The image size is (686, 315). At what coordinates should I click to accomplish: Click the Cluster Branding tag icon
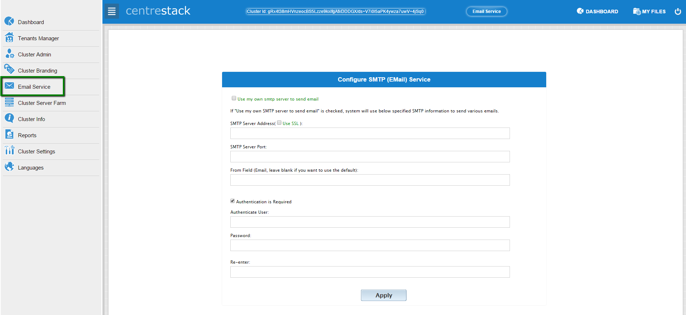click(9, 69)
